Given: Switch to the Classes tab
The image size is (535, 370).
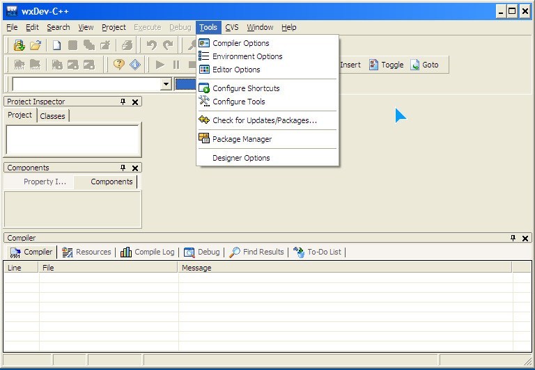Looking at the screenshot, I should click(52, 116).
